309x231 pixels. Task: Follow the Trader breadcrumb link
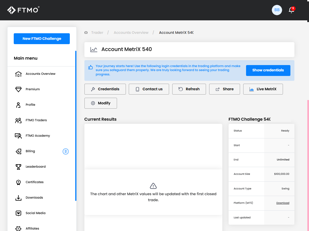pyautogui.click(x=97, y=33)
